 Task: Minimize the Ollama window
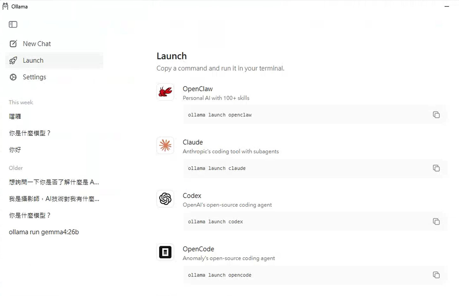tap(447, 6)
